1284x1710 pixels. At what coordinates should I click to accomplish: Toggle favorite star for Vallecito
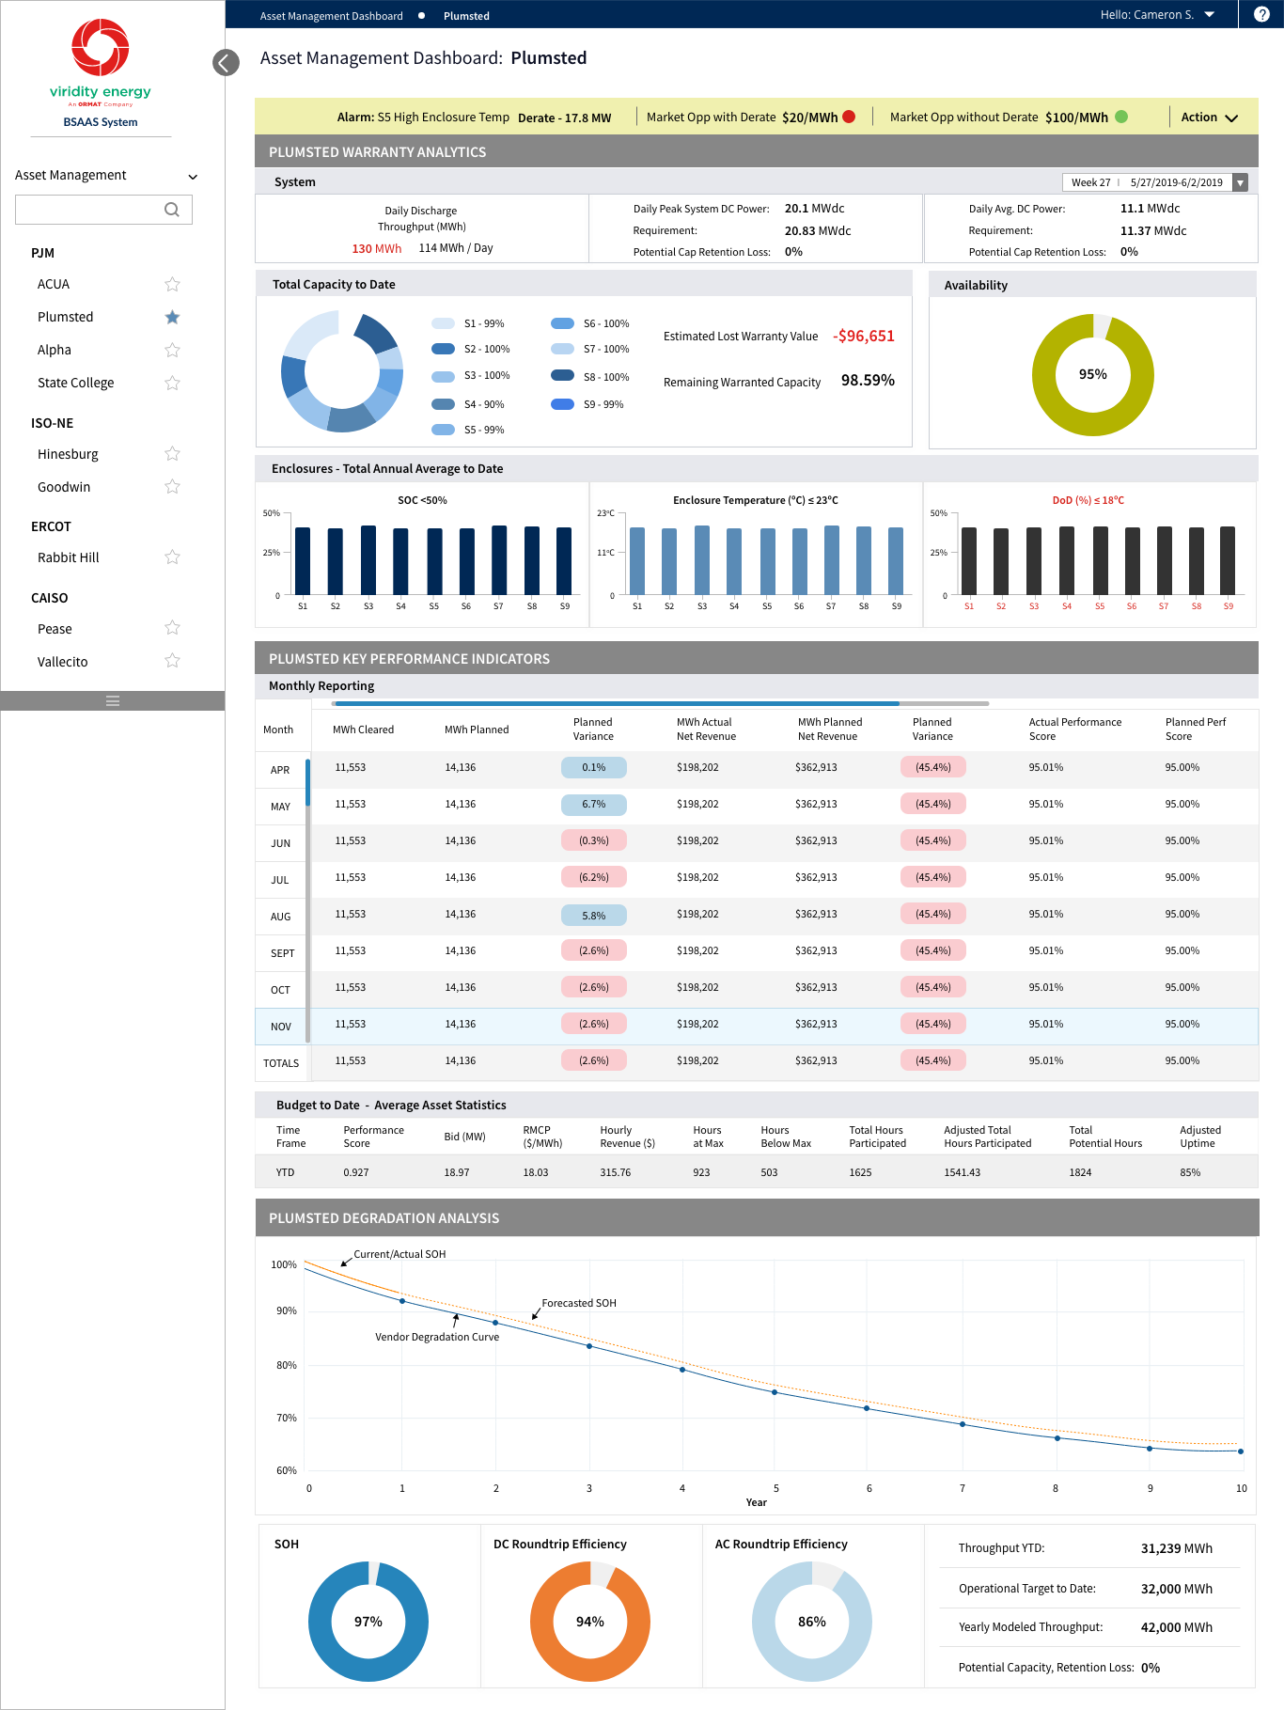tap(172, 660)
